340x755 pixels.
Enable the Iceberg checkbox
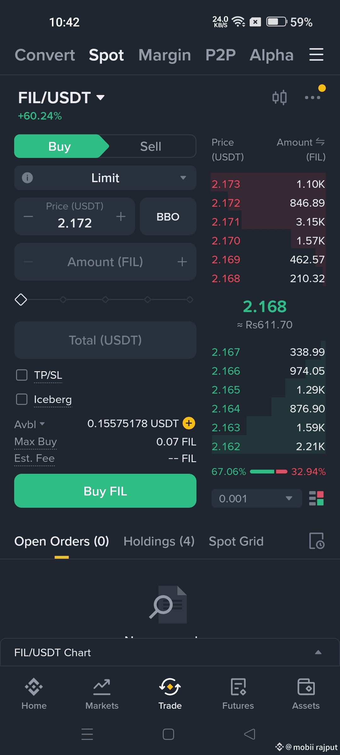coord(22,399)
